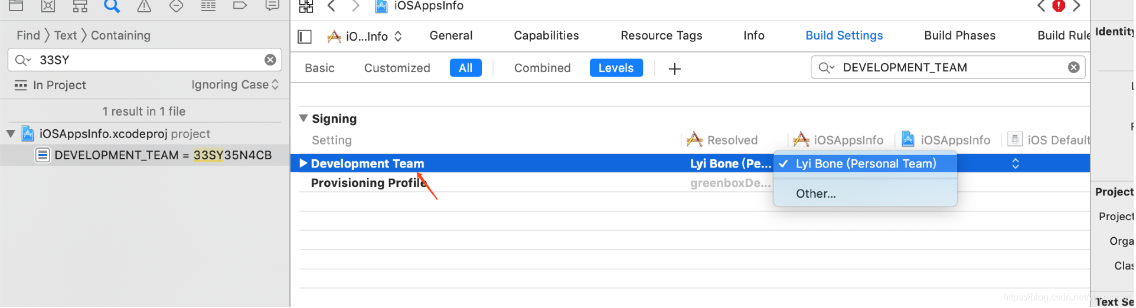Click the red error indicator badge
Screen dimensions: 1136x308
coord(1059,6)
